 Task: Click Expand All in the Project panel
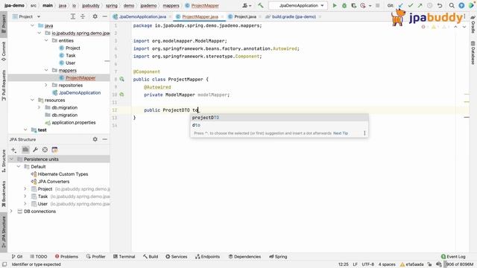coord(73,16)
